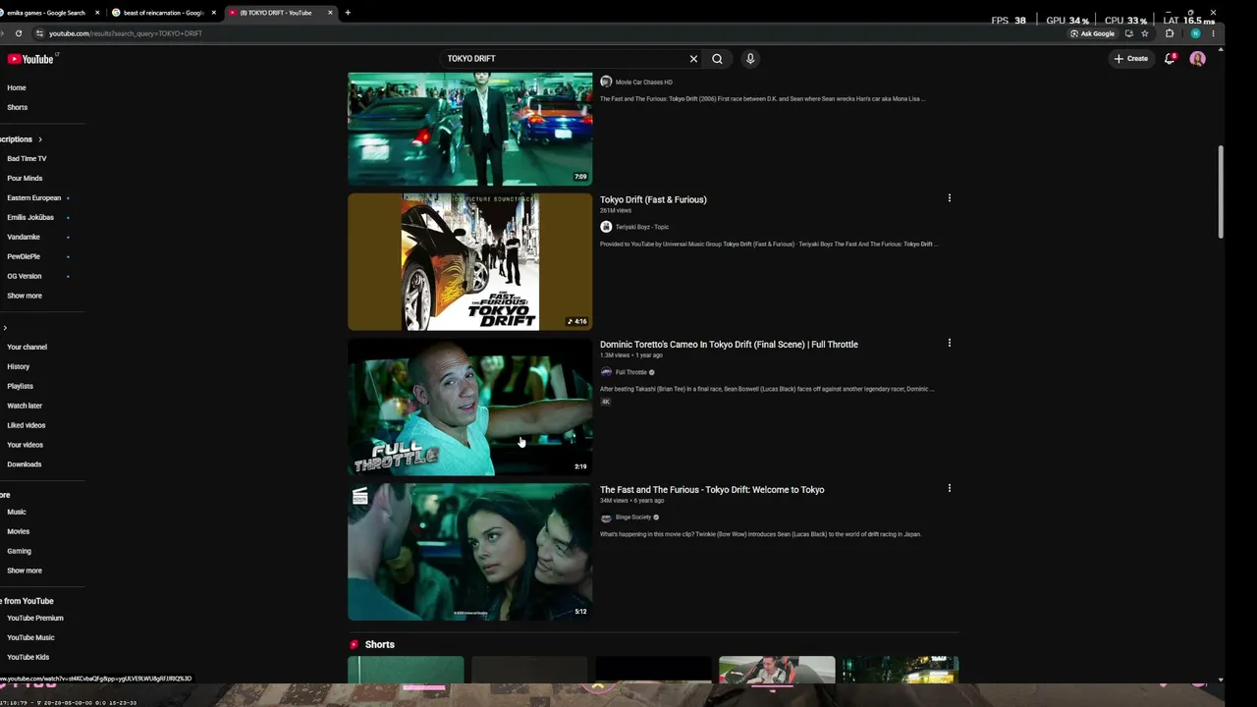Show more subscriptions in the sidebar
This screenshot has height=707, width=1257.
(25, 296)
